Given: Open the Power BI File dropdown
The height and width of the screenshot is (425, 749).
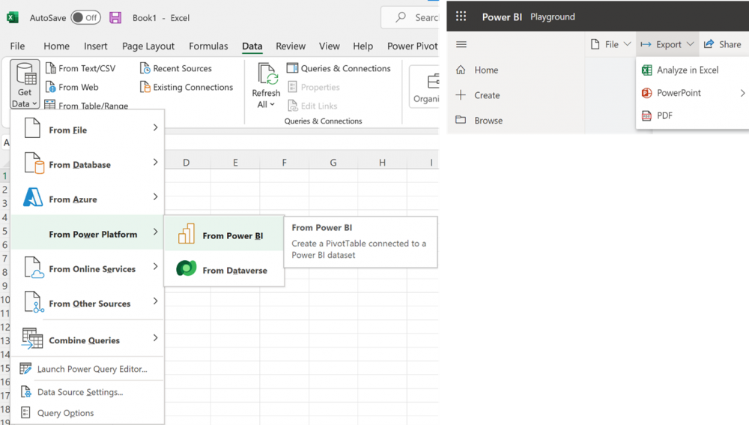Looking at the screenshot, I should [611, 44].
